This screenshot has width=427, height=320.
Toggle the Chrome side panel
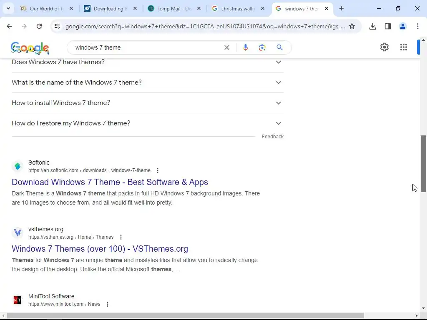tap(387, 26)
